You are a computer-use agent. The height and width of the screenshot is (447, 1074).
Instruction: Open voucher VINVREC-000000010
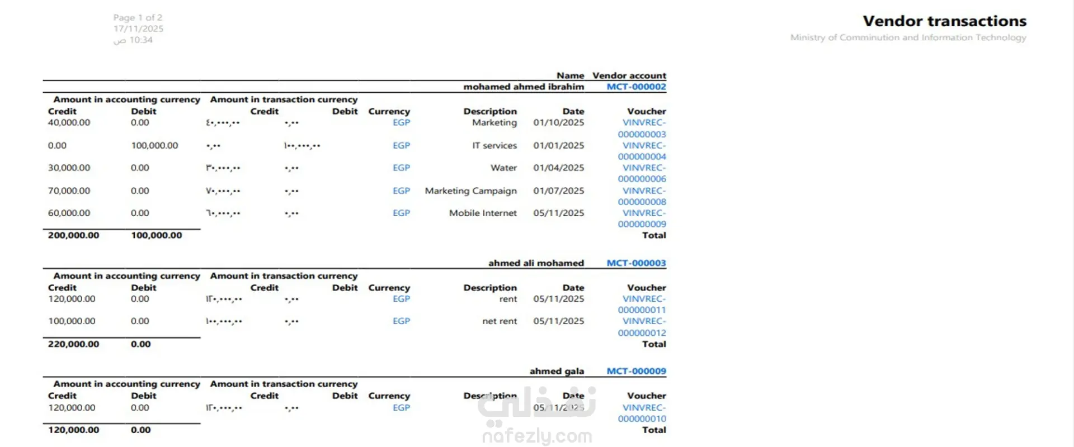642,413
